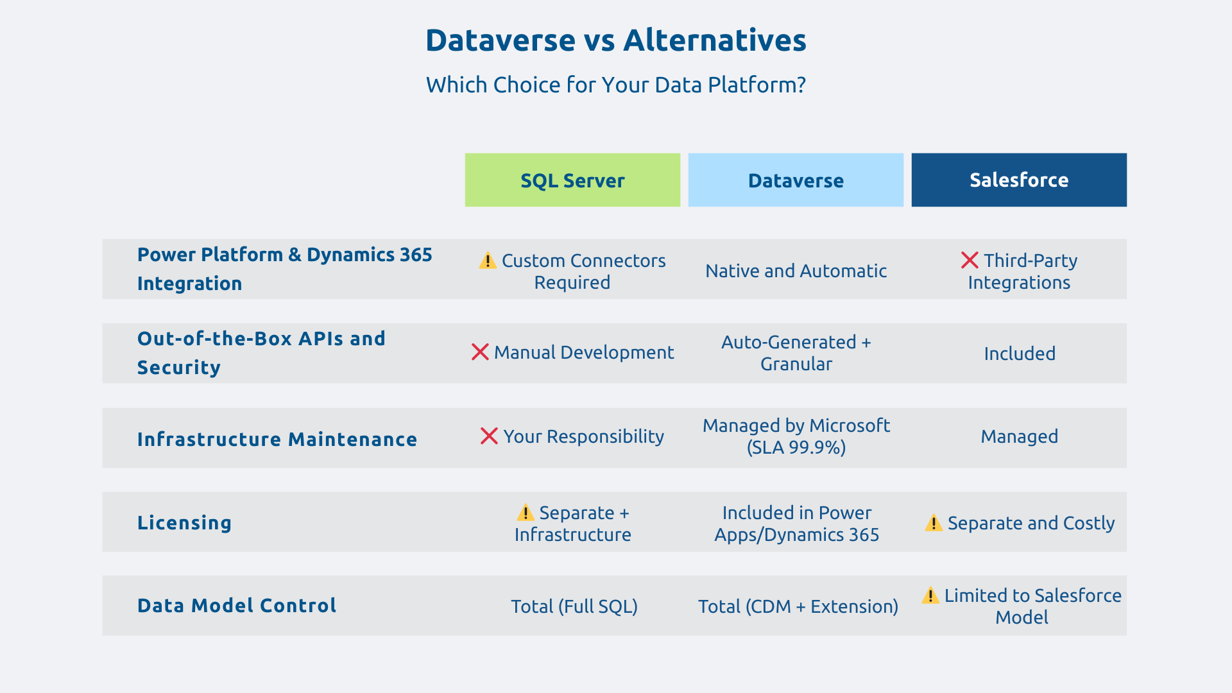Click the warning icon beside Separate + Infrastructure
Screen dimensions: 1232x693
(x=525, y=513)
